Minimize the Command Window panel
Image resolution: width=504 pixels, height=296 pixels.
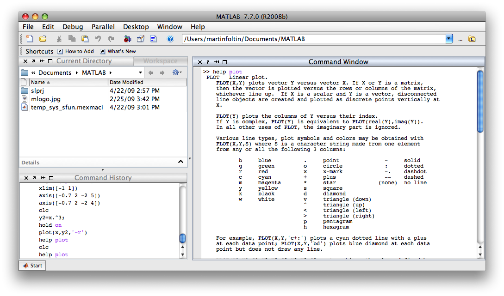pos(217,62)
